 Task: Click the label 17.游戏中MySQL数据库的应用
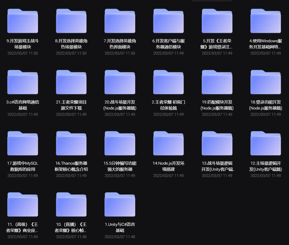tap(23, 166)
